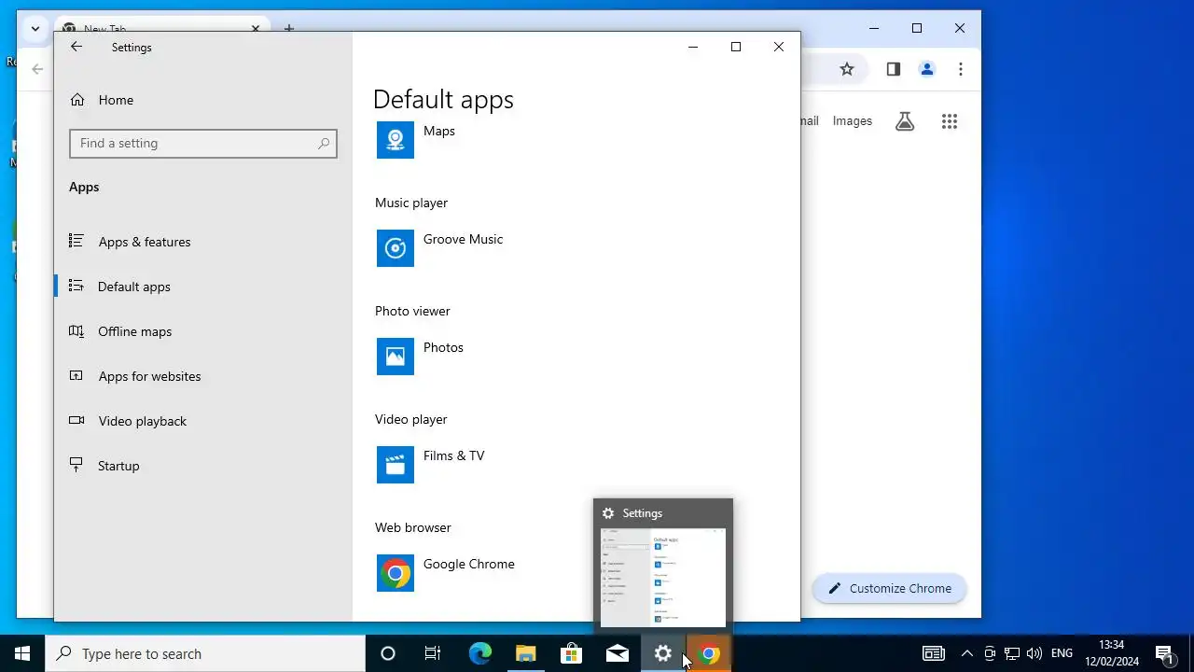Image resolution: width=1194 pixels, height=672 pixels.
Task: Click the Offline maps sidebar icon
Action: pyautogui.click(x=76, y=330)
